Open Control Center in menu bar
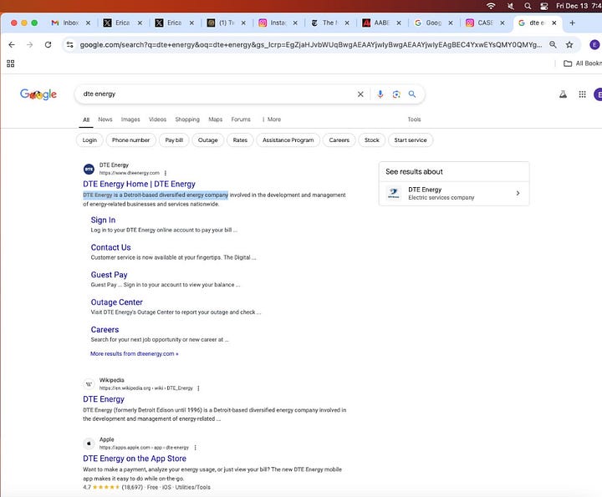 pos(544,6)
